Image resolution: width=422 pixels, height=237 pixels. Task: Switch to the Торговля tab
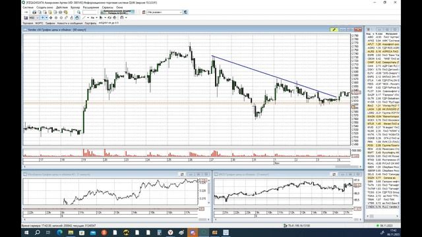(x=28, y=23)
